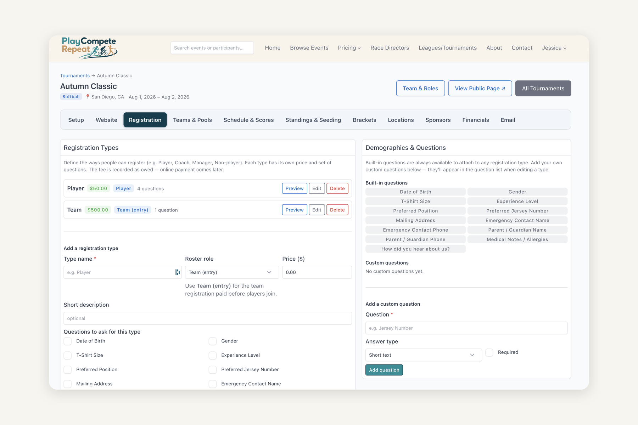This screenshot has height=425, width=638.
Task: Click the How did you hear about us chip
Action: click(x=415, y=249)
